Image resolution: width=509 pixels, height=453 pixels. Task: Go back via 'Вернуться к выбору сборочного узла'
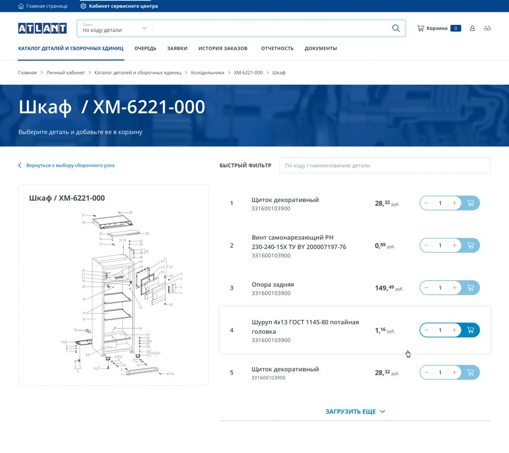click(70, 165)
